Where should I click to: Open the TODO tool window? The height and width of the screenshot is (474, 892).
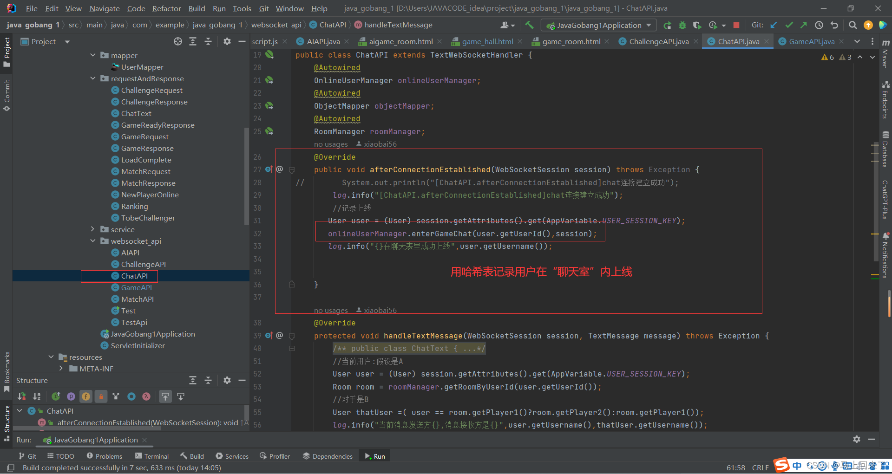coord(60,456)
